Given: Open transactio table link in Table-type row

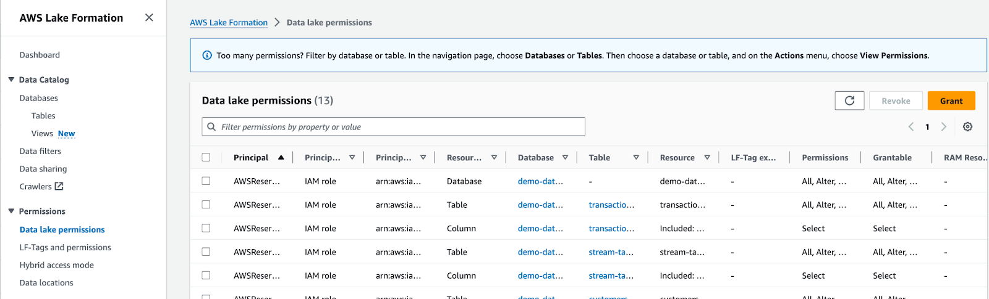Looking at the screenshot, I should [x=611, y=205].
